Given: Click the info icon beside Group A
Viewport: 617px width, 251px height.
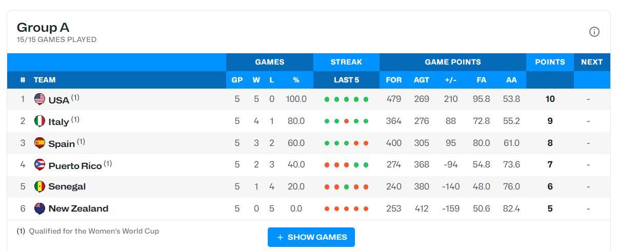Looking at the screenshot, I should coord(594,32).
